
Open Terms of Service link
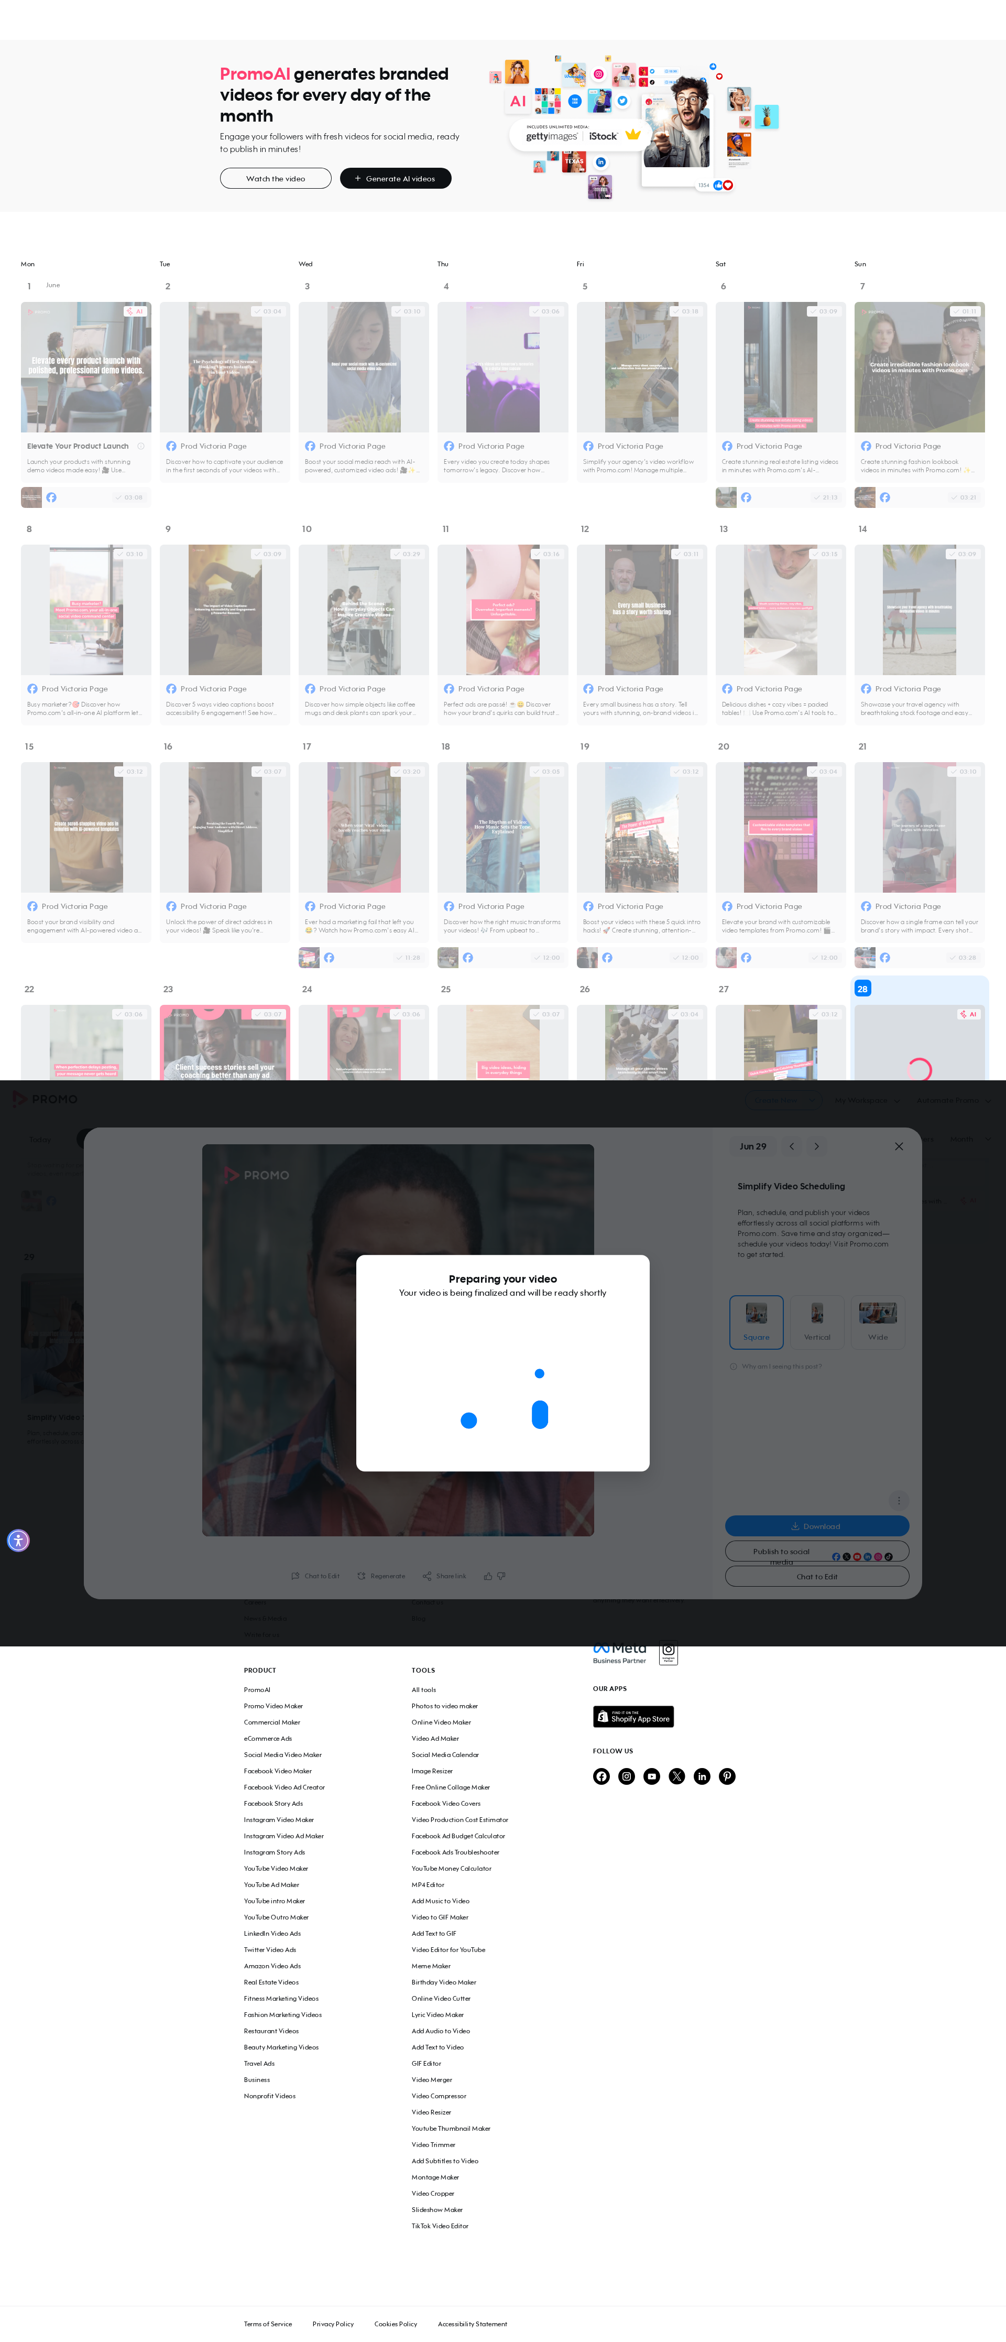(268, 2324)
